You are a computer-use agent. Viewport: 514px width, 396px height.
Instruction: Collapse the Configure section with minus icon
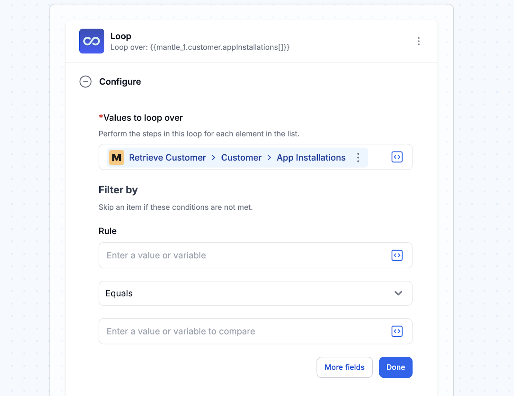(85, 82)
